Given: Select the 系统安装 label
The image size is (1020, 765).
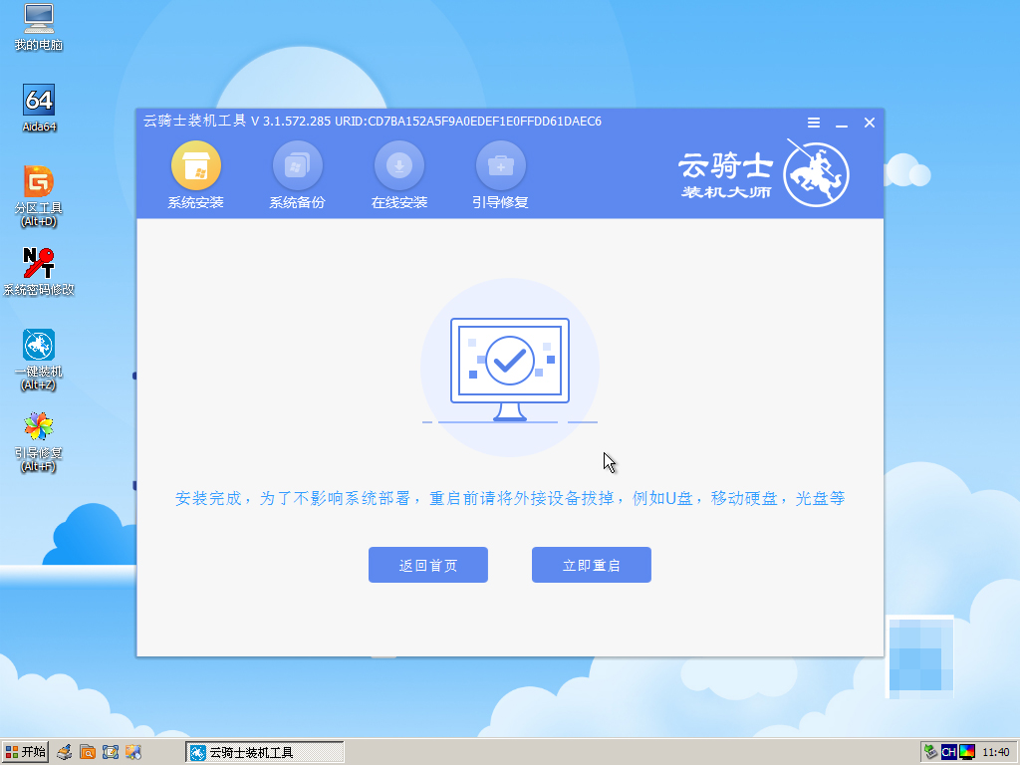Looking at the screenshot, I should point(196,202).
